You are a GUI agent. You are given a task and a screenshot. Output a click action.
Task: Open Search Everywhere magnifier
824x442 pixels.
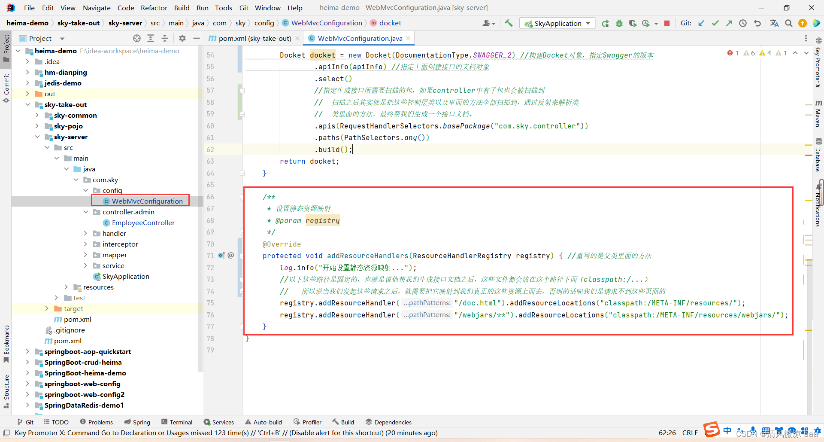click(x=789, y=23)
